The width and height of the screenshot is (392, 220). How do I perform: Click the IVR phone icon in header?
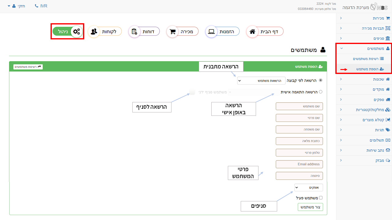pyautogui.click(x=37, y=6)
